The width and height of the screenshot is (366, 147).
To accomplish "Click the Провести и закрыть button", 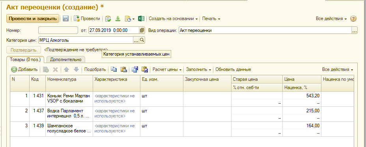I will click(x=33, y=19).
